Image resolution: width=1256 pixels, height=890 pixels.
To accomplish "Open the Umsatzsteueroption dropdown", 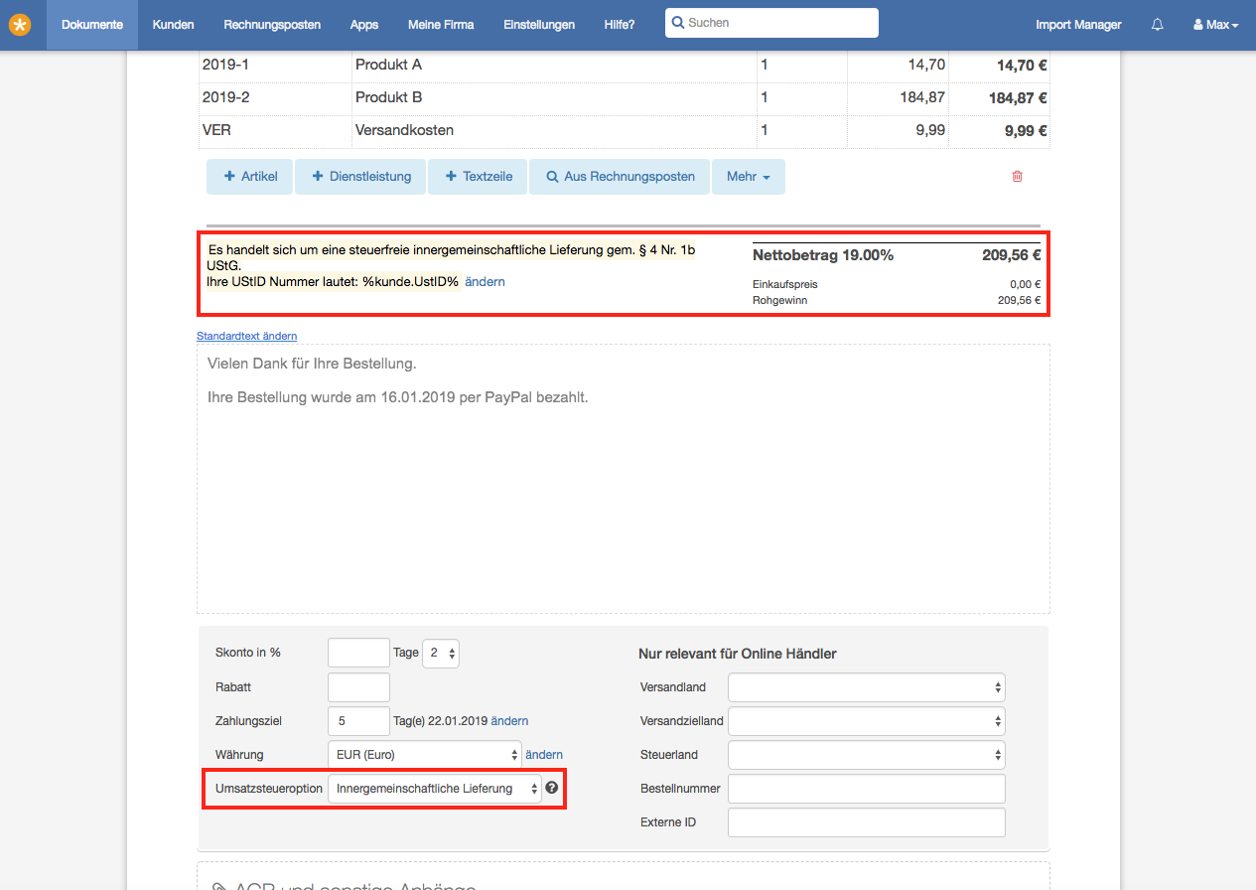I will pyautogui.click(x=435, y=789).
